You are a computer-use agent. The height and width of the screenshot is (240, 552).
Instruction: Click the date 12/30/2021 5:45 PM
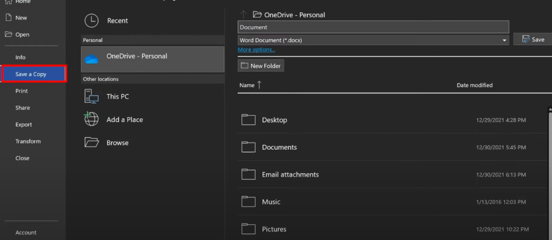point(501,147)
